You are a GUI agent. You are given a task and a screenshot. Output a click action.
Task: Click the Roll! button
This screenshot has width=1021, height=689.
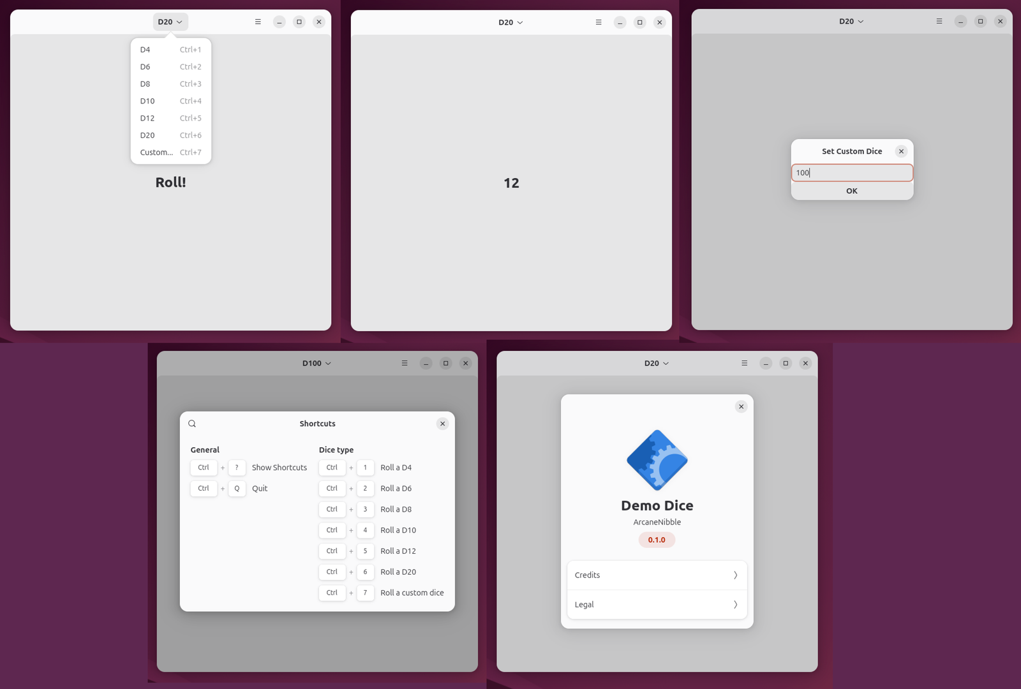point(170,182)
